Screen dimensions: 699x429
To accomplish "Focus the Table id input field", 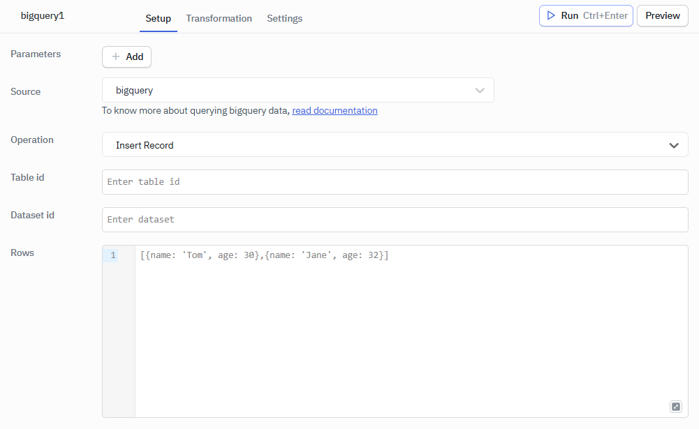I will 395,182.
